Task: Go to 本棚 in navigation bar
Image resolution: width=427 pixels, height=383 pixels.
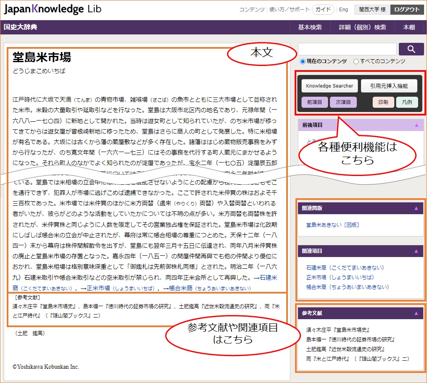Action: pos(409,27)
